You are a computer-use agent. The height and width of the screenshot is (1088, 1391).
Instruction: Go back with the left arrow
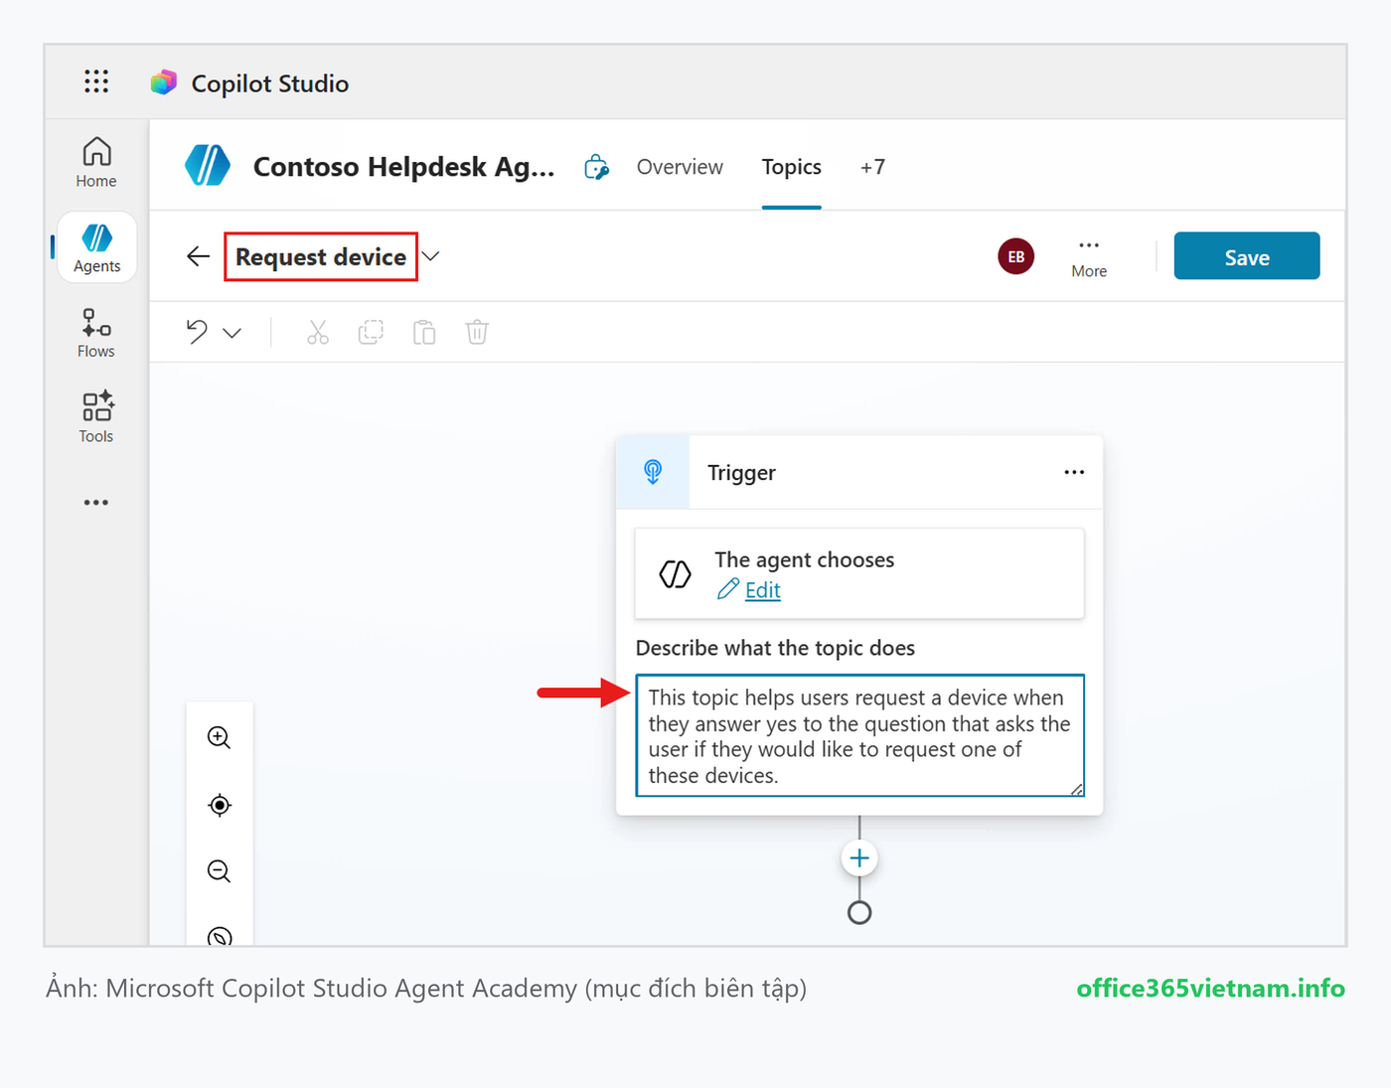tap(199, 256)
